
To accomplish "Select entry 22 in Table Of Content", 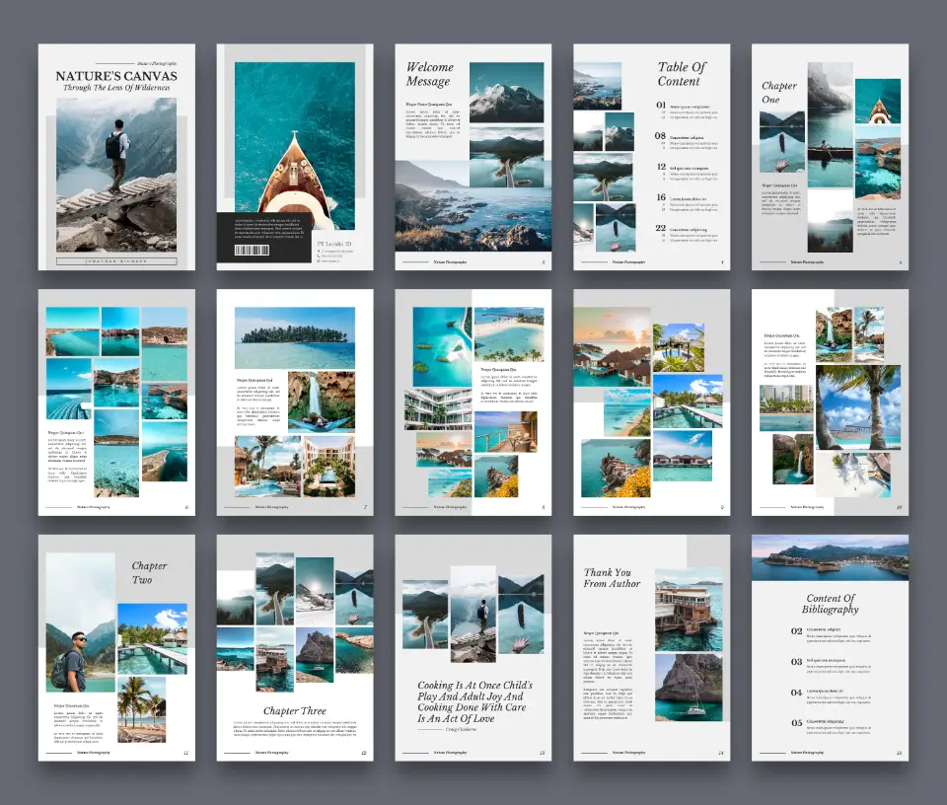I will tap(688, 233).
